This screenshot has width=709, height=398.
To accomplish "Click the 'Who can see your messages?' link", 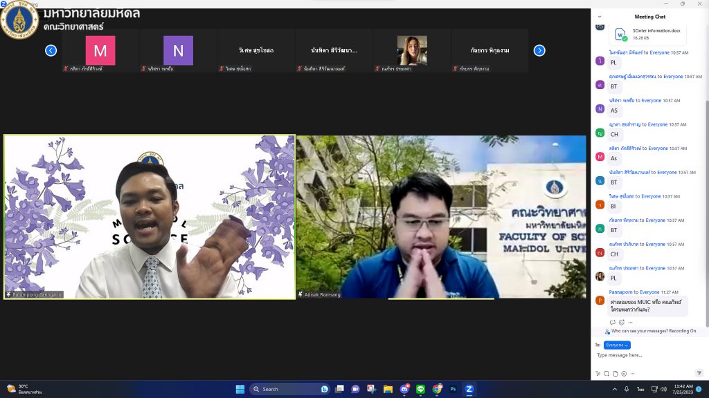I will click(x=640, y=331).
